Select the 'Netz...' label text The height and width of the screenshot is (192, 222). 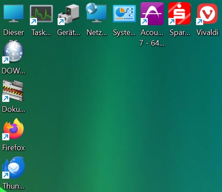pos(97,32)
